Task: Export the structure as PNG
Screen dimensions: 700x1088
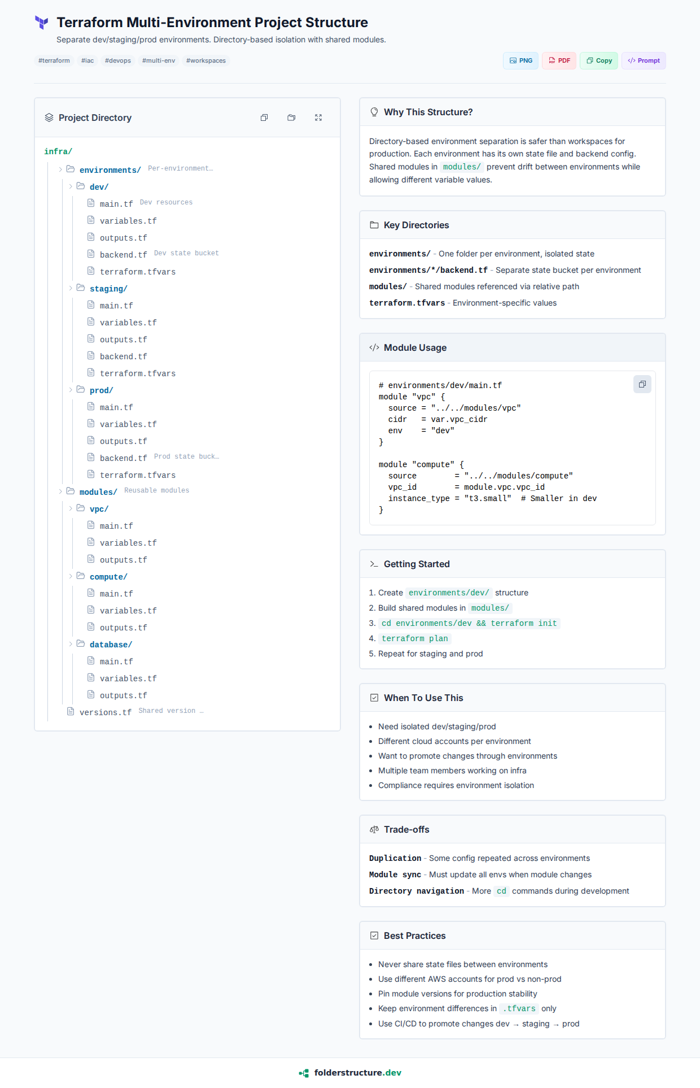Action: pos(520,60)
